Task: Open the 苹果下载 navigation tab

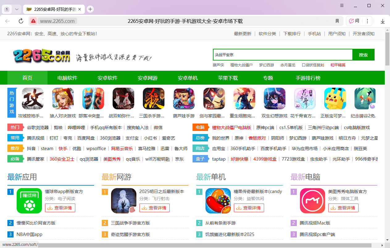Action: pos(228,78)
